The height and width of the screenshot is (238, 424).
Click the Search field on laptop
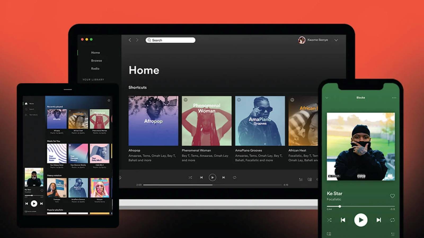click(x=170, y=40)
